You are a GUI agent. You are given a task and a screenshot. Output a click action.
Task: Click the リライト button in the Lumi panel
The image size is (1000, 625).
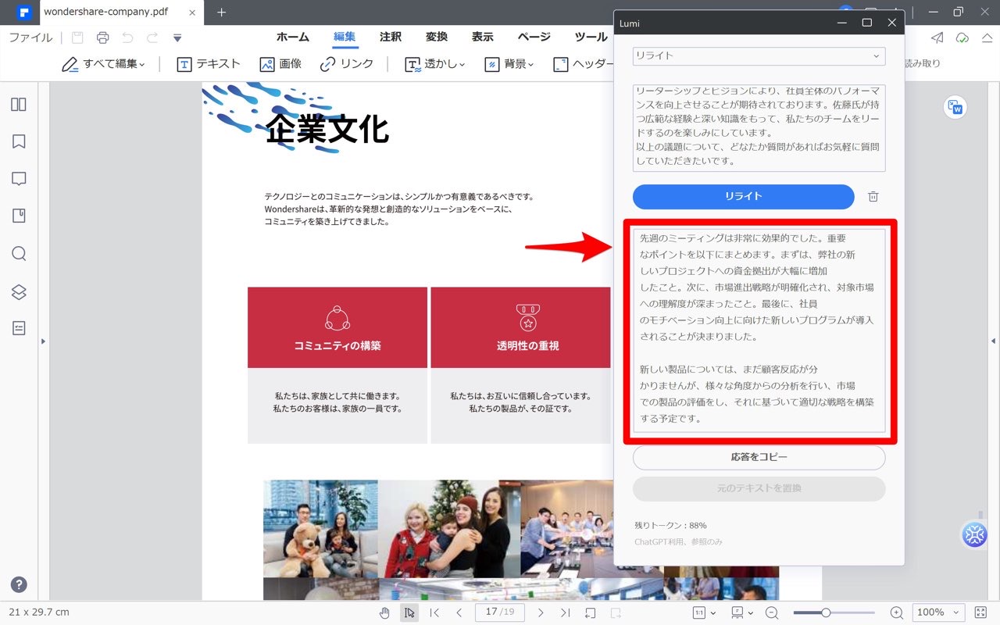[742, 197]
